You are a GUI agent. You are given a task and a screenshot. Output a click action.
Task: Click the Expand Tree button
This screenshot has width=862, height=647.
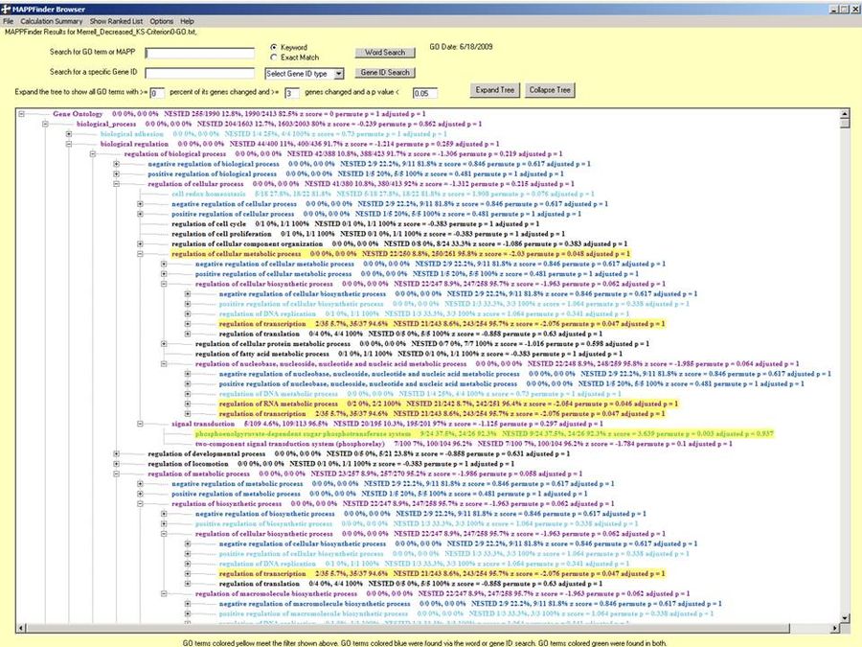pyautogui.click(x=495, y=90)
